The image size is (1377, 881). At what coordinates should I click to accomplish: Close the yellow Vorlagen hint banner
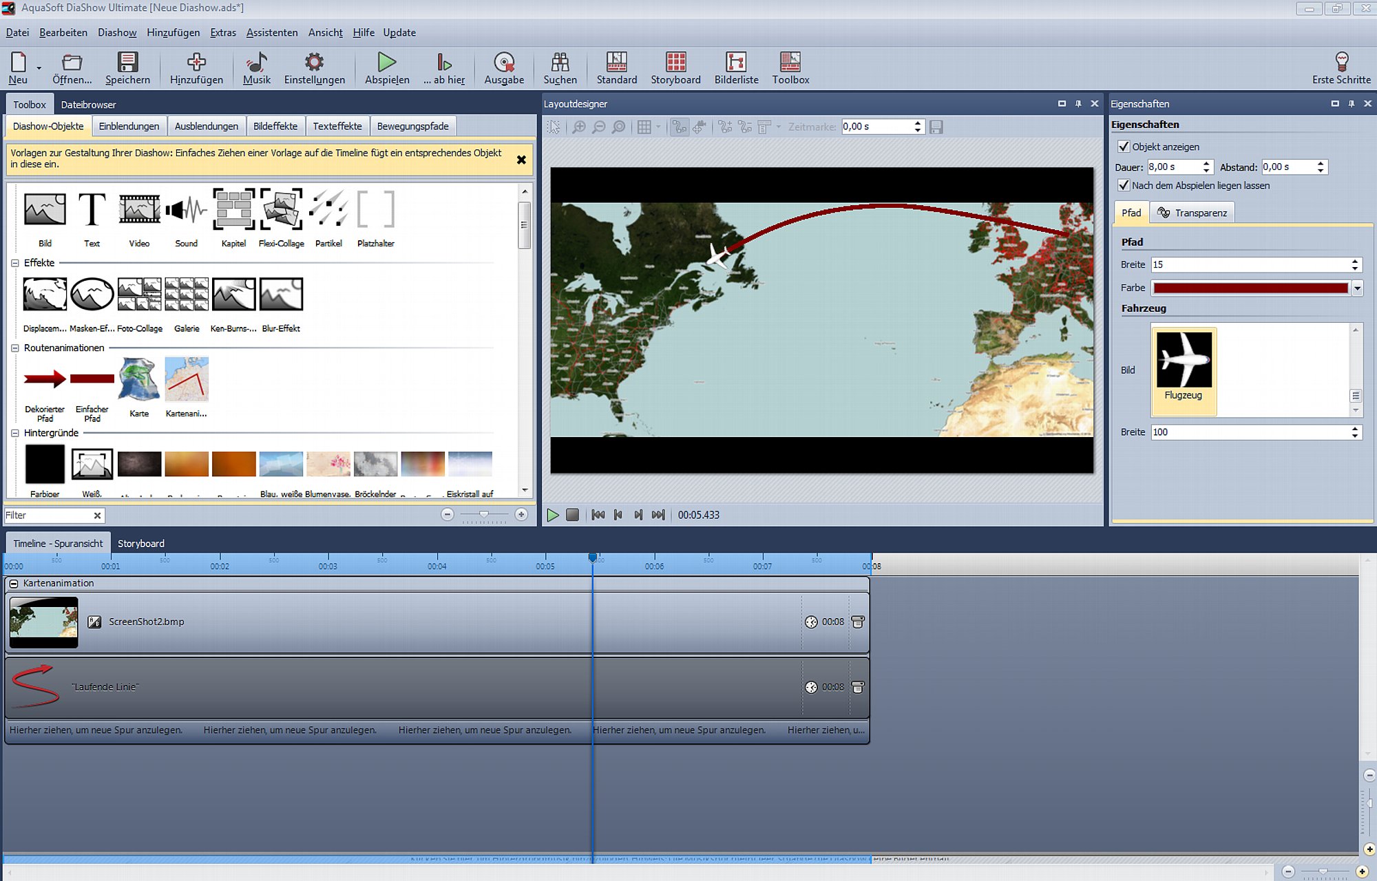coord(521,160)
